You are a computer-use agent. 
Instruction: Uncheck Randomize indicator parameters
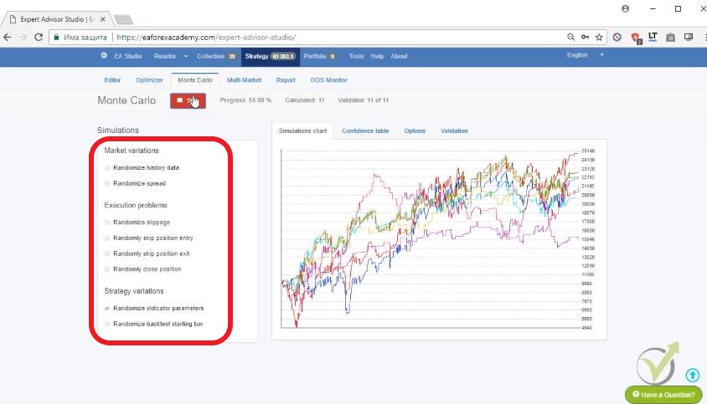[x=107, y=308]
